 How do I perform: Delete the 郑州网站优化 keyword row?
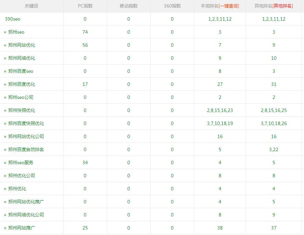pyautogui.click(x=5, y=45)
